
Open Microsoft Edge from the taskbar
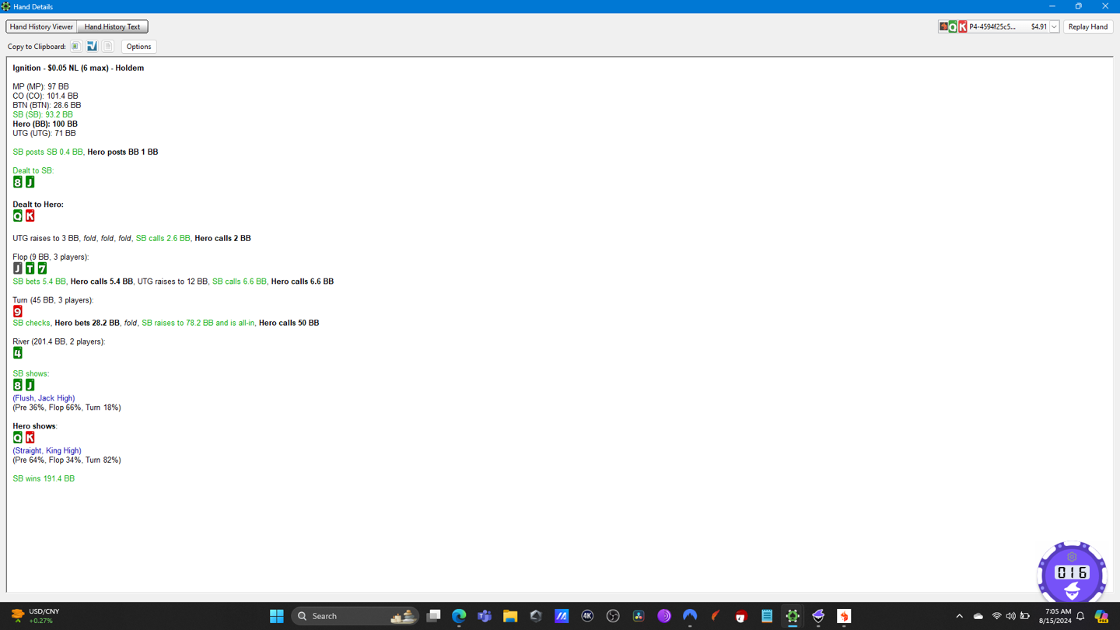click(x=459, y=616)
